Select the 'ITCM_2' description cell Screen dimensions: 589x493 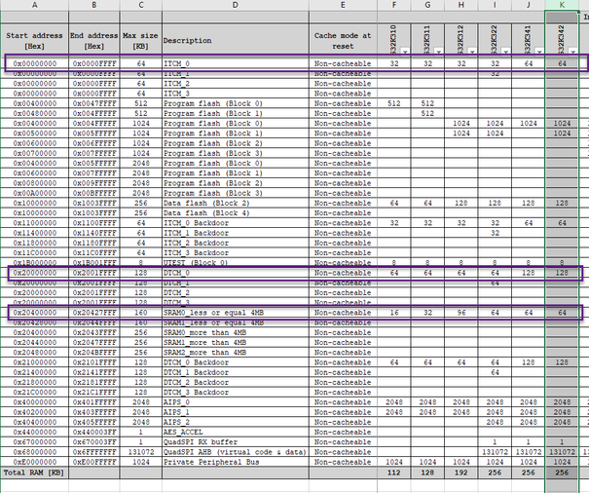pos(236,84)
